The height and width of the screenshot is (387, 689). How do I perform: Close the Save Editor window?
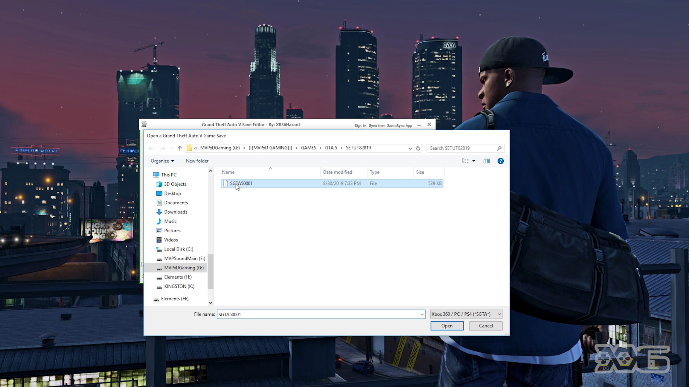pos(429,125)
